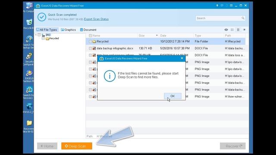Sort by the Date column header
276x155 pixels.
click(x=163, y=35)
